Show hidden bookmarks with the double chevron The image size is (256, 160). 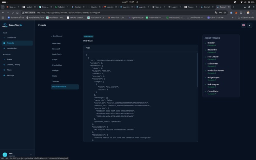pyautogui.click(x=232, y=17)
